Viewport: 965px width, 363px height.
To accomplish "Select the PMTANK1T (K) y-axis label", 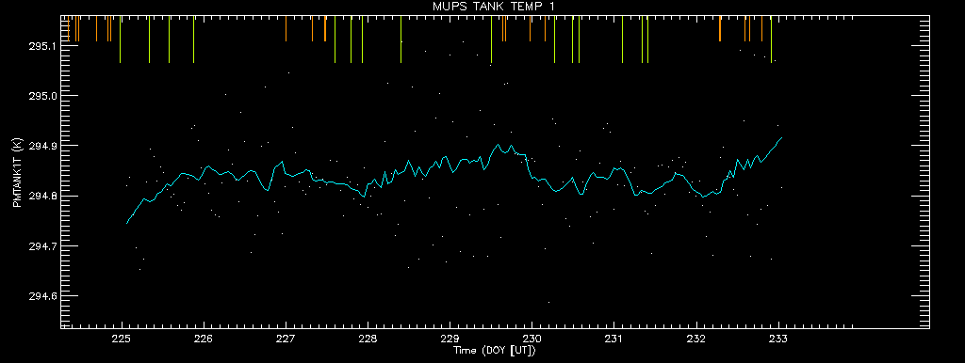I will point(17,173).
